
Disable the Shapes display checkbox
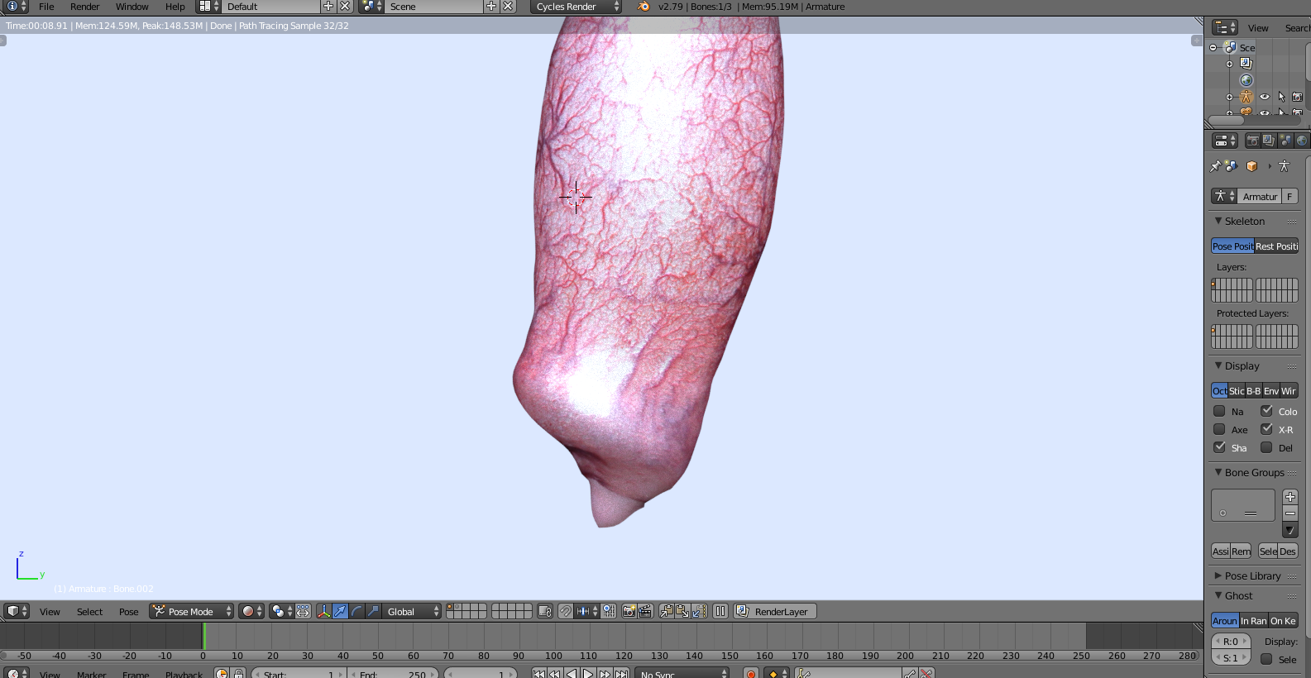coord(1219,447)
